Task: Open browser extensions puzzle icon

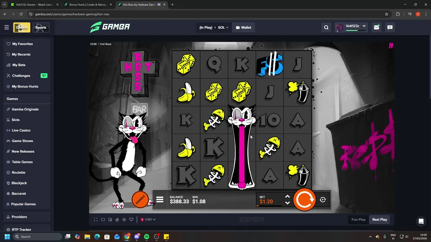Action: click(x=398, y=14)
